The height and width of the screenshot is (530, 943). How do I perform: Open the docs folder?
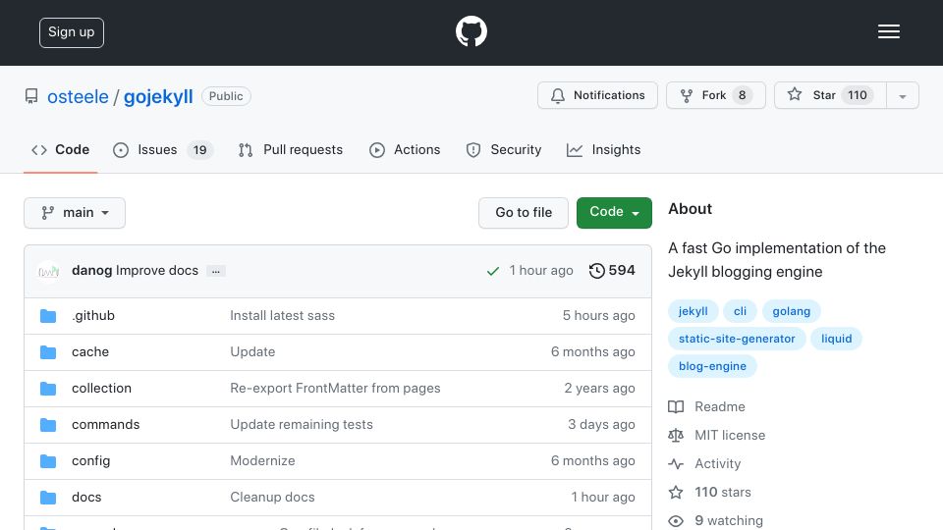pyautogui.click(x=86, y=497)
